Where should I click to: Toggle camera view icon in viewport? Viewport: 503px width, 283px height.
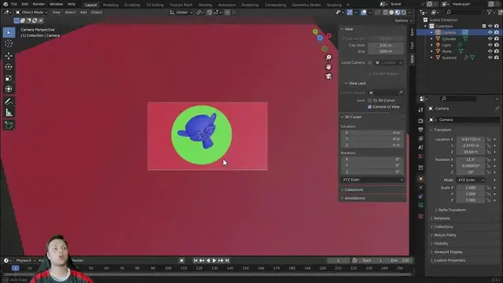click(329, 76)
